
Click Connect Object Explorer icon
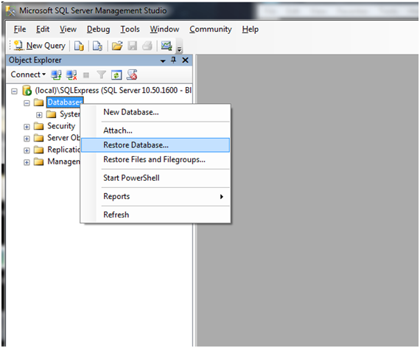tap(56, 74)
